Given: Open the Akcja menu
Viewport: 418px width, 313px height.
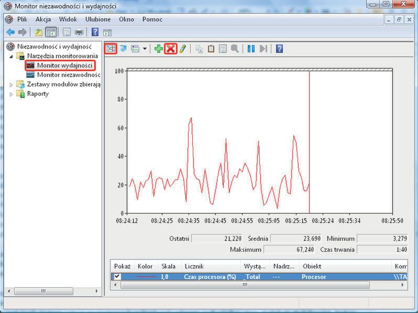Looking at the screenshot, I should pos(43,19).
